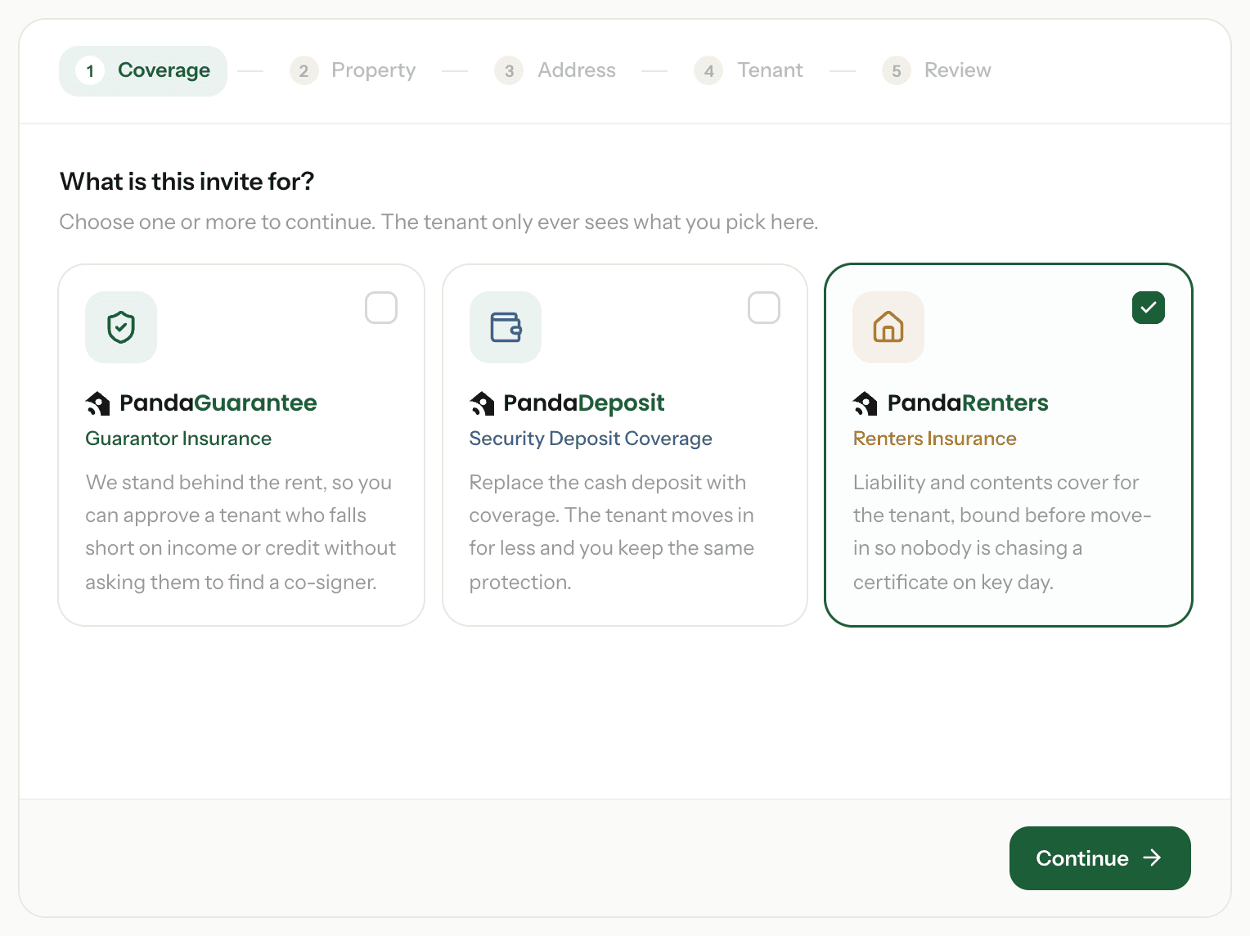
Task: Uncheck the PandaRenters checkbox
Action: click(1149, 308)
